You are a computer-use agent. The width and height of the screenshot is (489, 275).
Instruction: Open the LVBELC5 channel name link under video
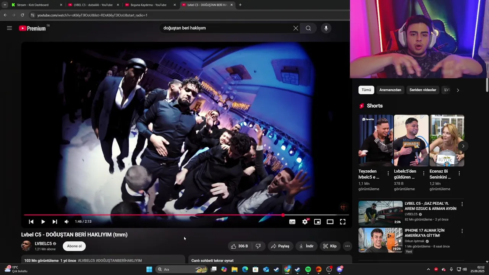pos(43,244)
